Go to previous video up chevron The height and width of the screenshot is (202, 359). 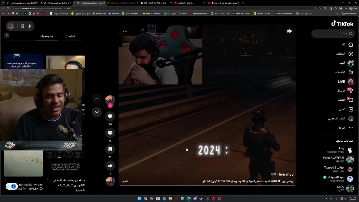click(96, 99)
